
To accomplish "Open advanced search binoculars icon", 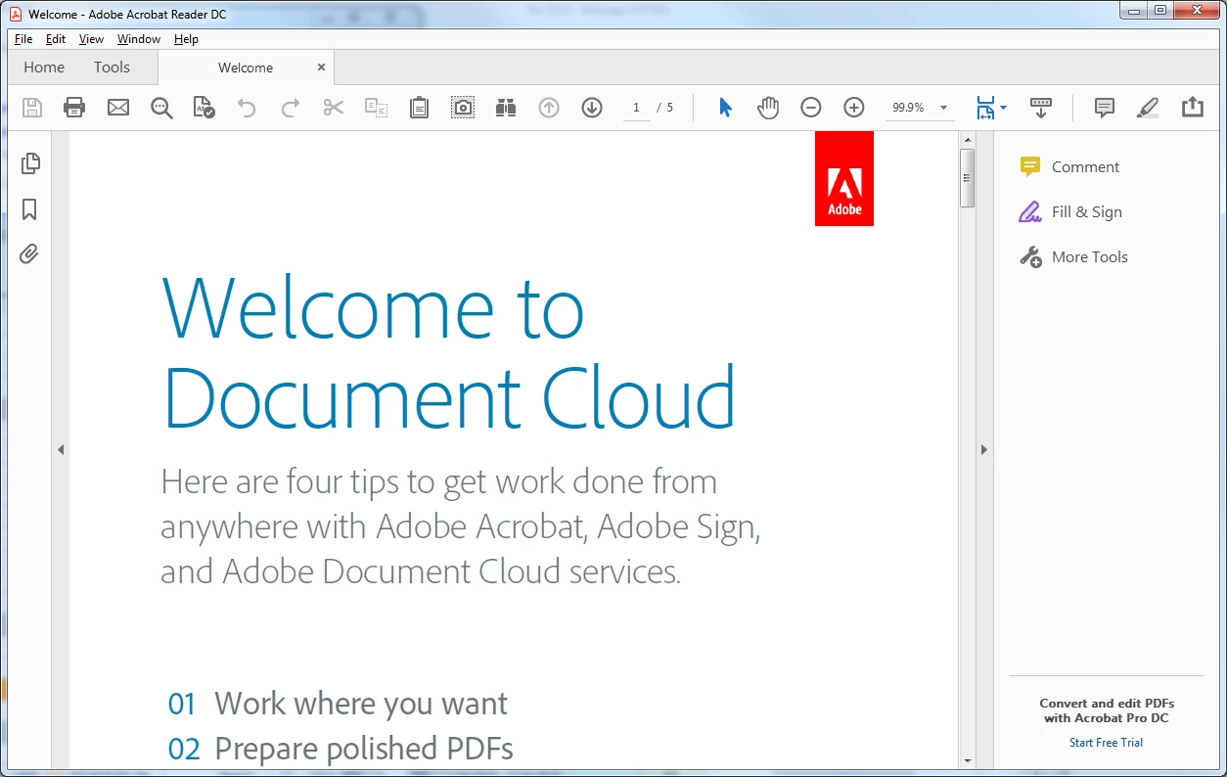I will click(506, 108).
